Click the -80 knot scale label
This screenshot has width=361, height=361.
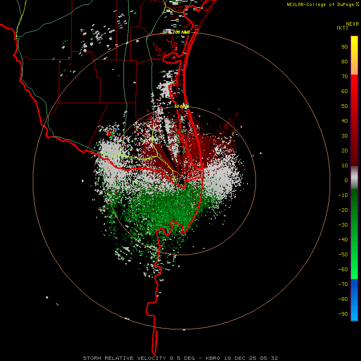[x=343, y=299]
